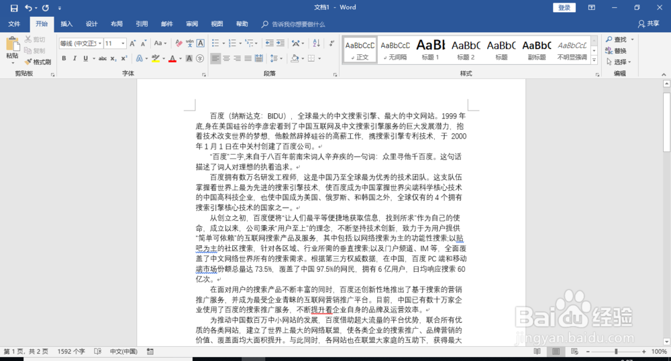Open the bullet list button
Screen dimensions: 671x361
point(215,43)
